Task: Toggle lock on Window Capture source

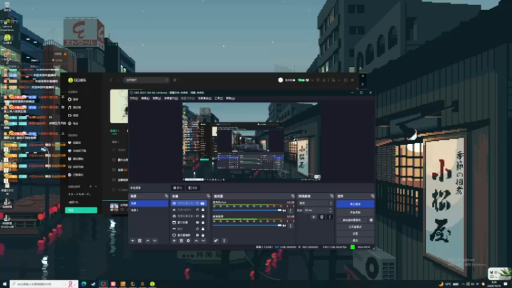Action: (203, 222)
